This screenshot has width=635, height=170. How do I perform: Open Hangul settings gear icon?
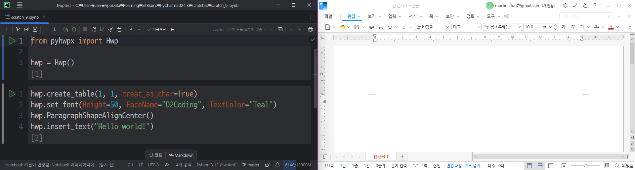(565, 5)
